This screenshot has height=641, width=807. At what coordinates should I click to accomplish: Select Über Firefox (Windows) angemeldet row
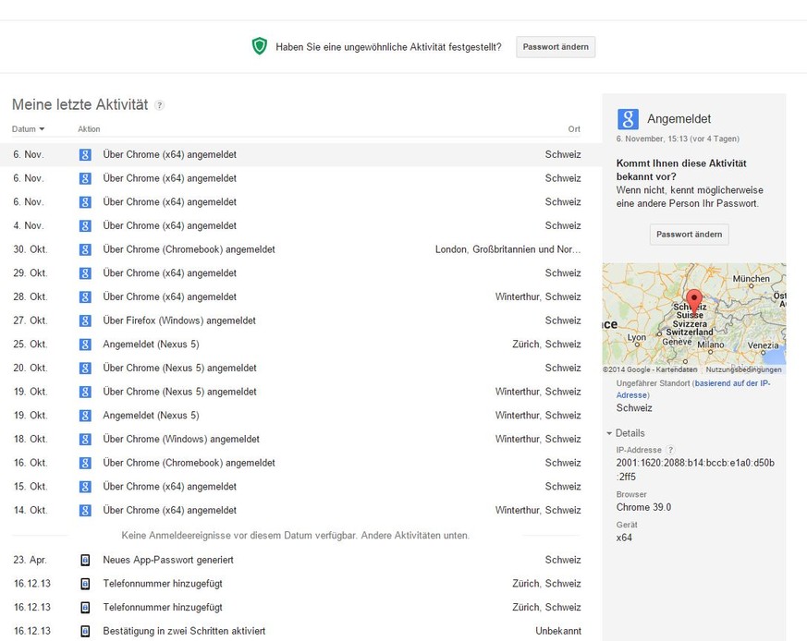click(179, 320)
